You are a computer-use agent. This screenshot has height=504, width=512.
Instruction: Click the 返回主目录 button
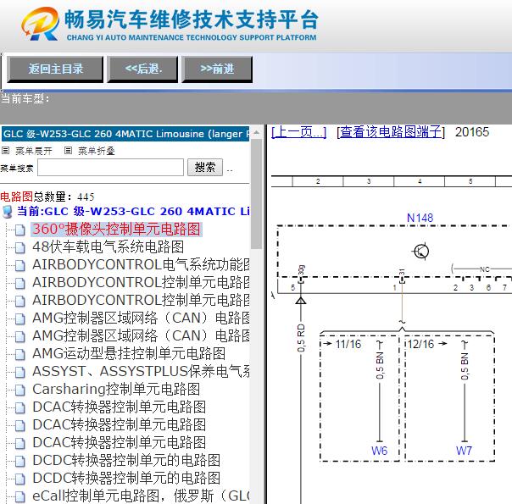click(55, 69)
